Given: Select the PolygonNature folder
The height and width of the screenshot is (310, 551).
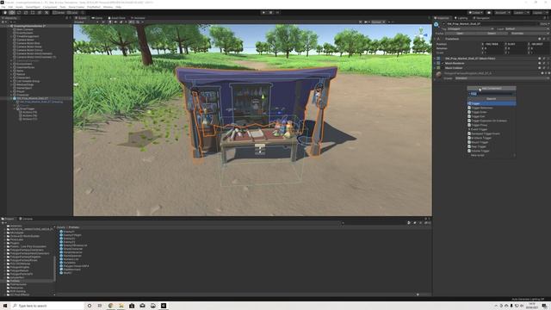Looking at the screenshot, I should coord(19,270).
